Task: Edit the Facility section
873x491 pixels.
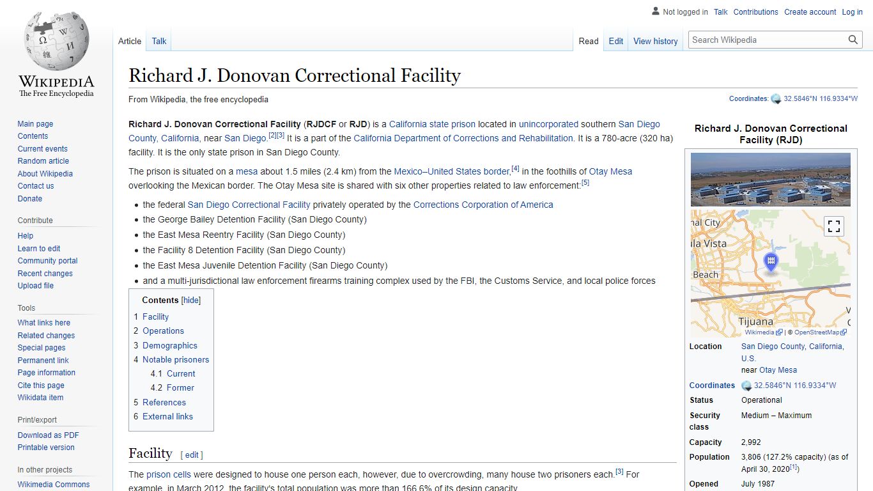Action: (x=192, y=455)
